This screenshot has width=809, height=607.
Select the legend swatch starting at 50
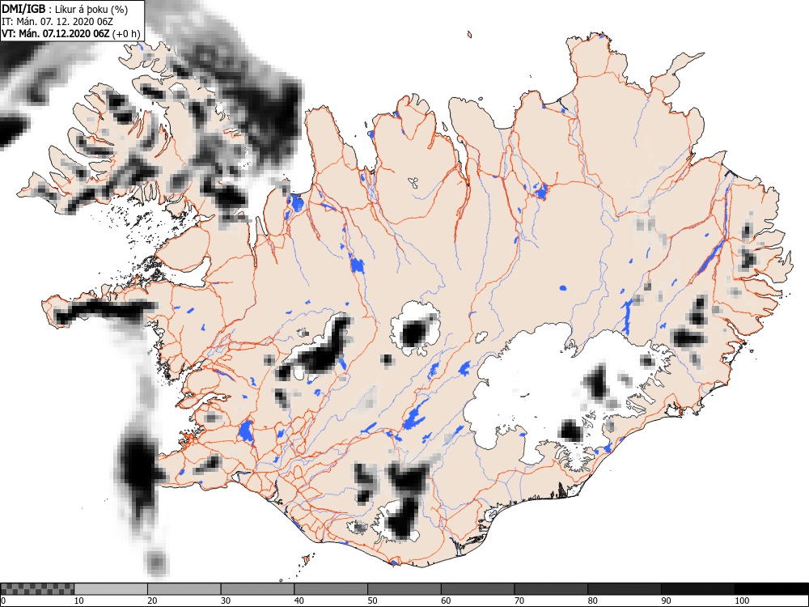[x=404, y=589]
